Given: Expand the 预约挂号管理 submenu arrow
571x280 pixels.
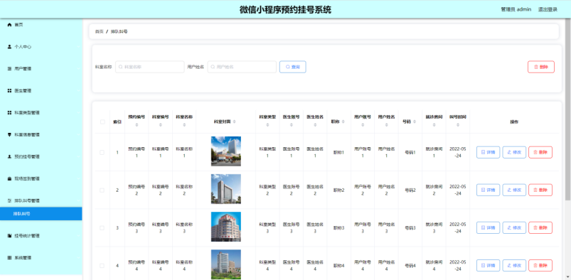Looking at the screenshot, I should [x=78, y=157].
